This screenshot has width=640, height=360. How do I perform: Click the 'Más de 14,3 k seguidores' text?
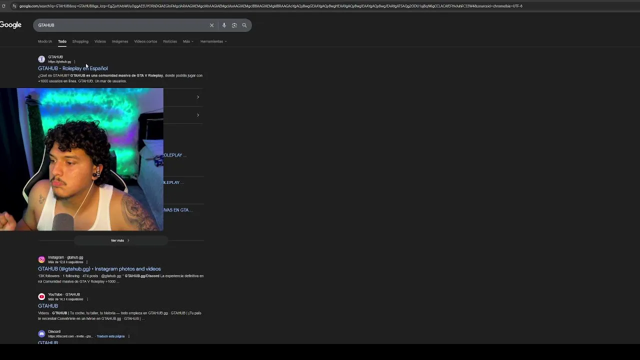click(x=65, y=299)
